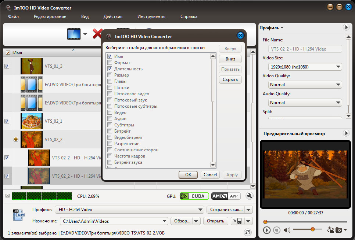Take a snapshot with the camera icon
Screen dimensions: 355x240
[x=339, y=230]
